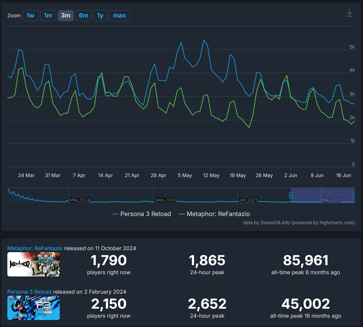Click the 12 May axis label

pyautogui.click(x=211, y=175)
